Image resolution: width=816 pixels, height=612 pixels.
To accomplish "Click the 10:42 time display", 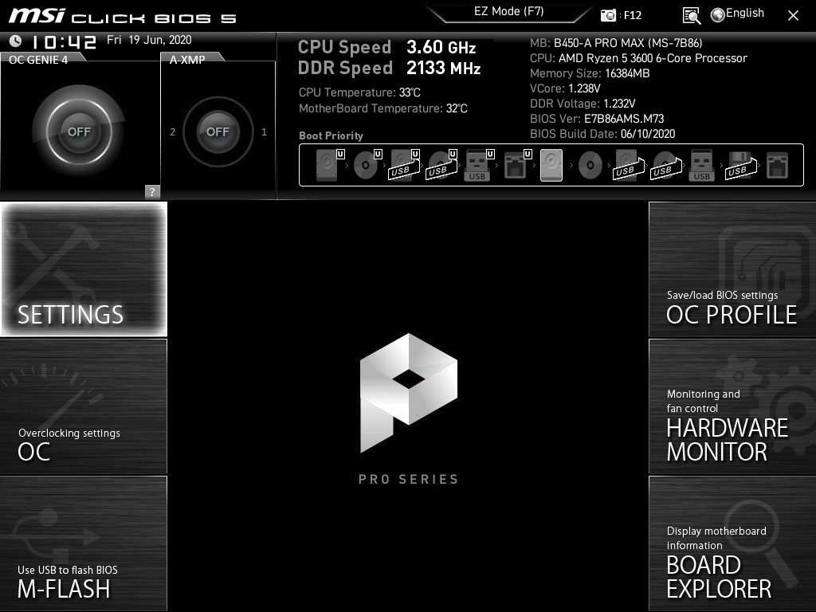I will [64, 41].
